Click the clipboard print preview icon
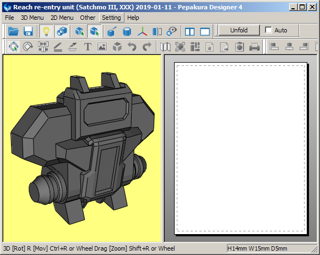 pos(240,47)
